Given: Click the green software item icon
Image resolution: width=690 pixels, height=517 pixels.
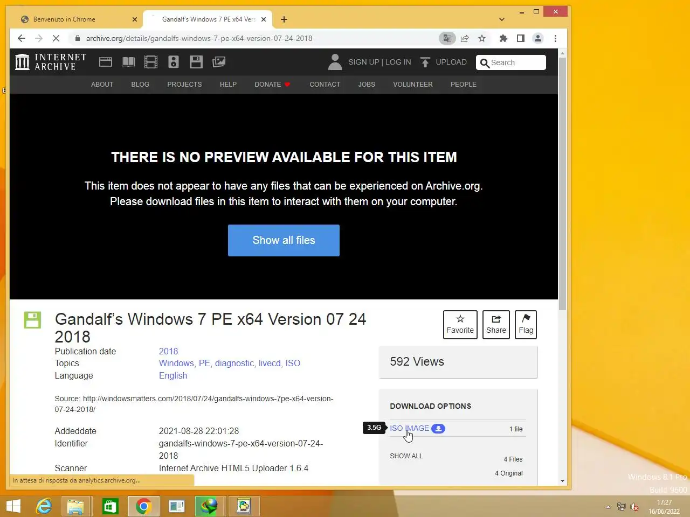Looking at the screenshot, I should [32, 320].
